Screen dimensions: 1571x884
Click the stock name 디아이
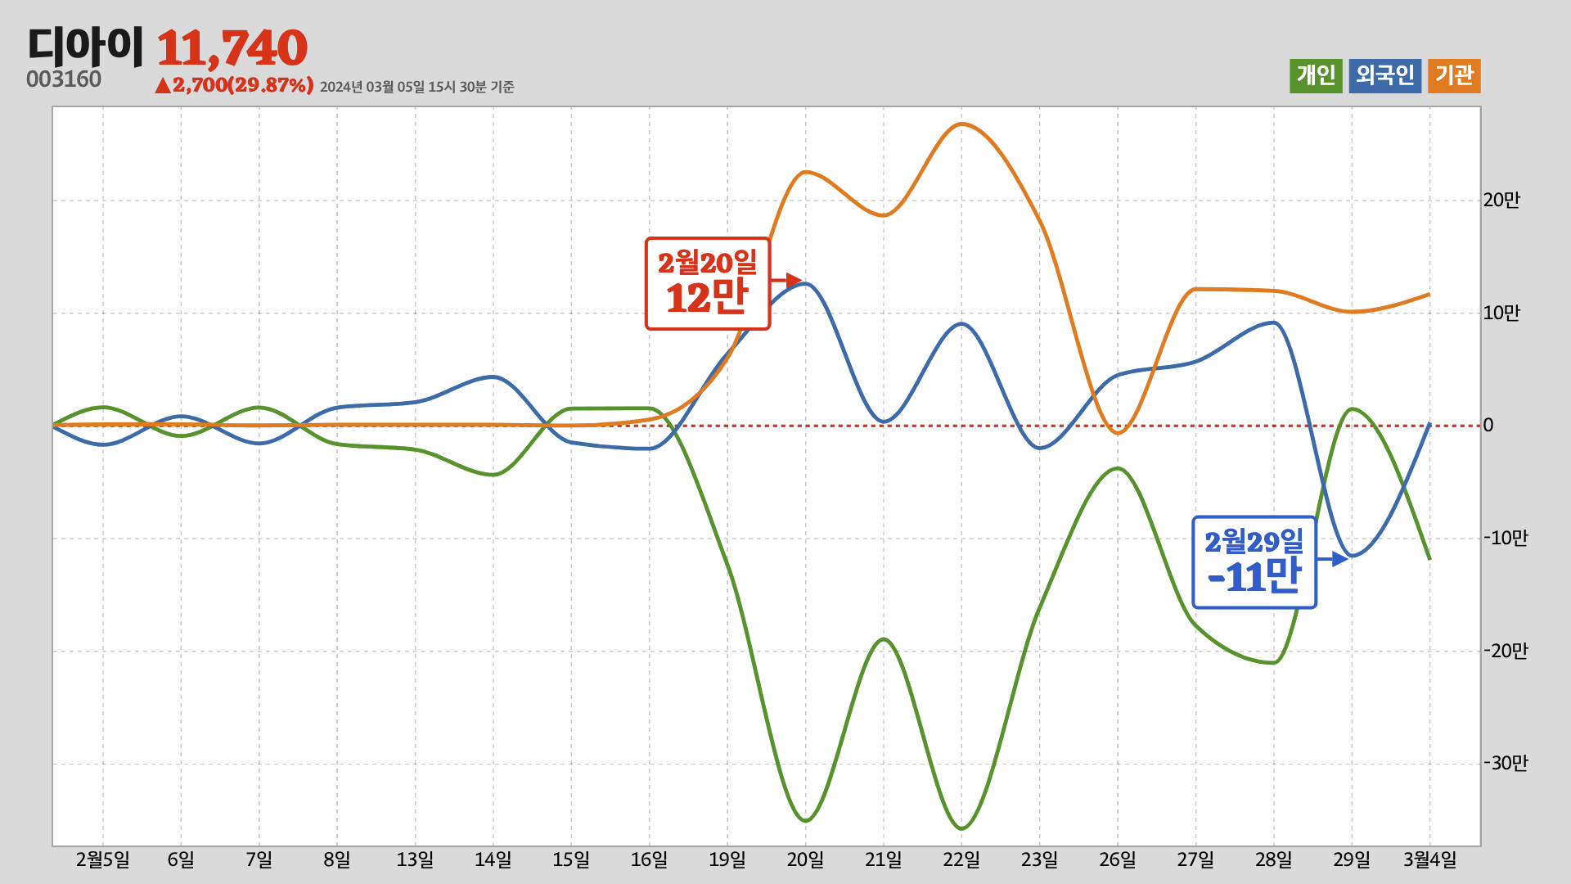point(86,46)
